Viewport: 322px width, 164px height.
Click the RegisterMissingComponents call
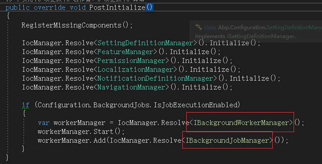(72, 25)
